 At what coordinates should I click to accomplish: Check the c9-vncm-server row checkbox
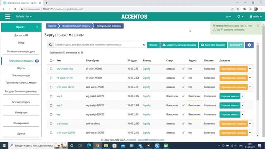[x=51, y=78]
